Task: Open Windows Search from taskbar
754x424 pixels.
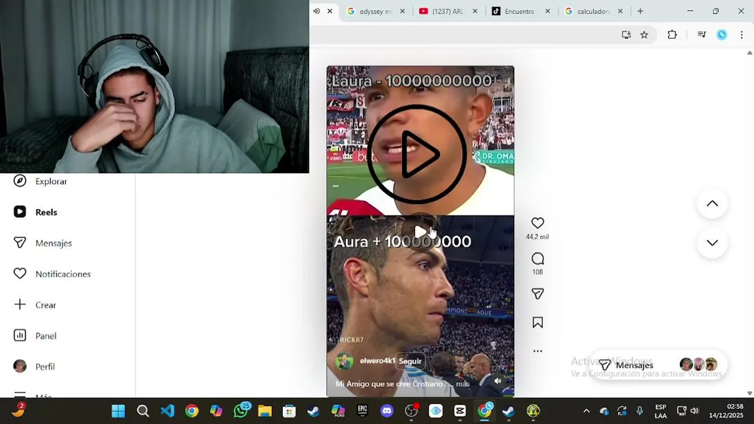Action: click(143, 411)
